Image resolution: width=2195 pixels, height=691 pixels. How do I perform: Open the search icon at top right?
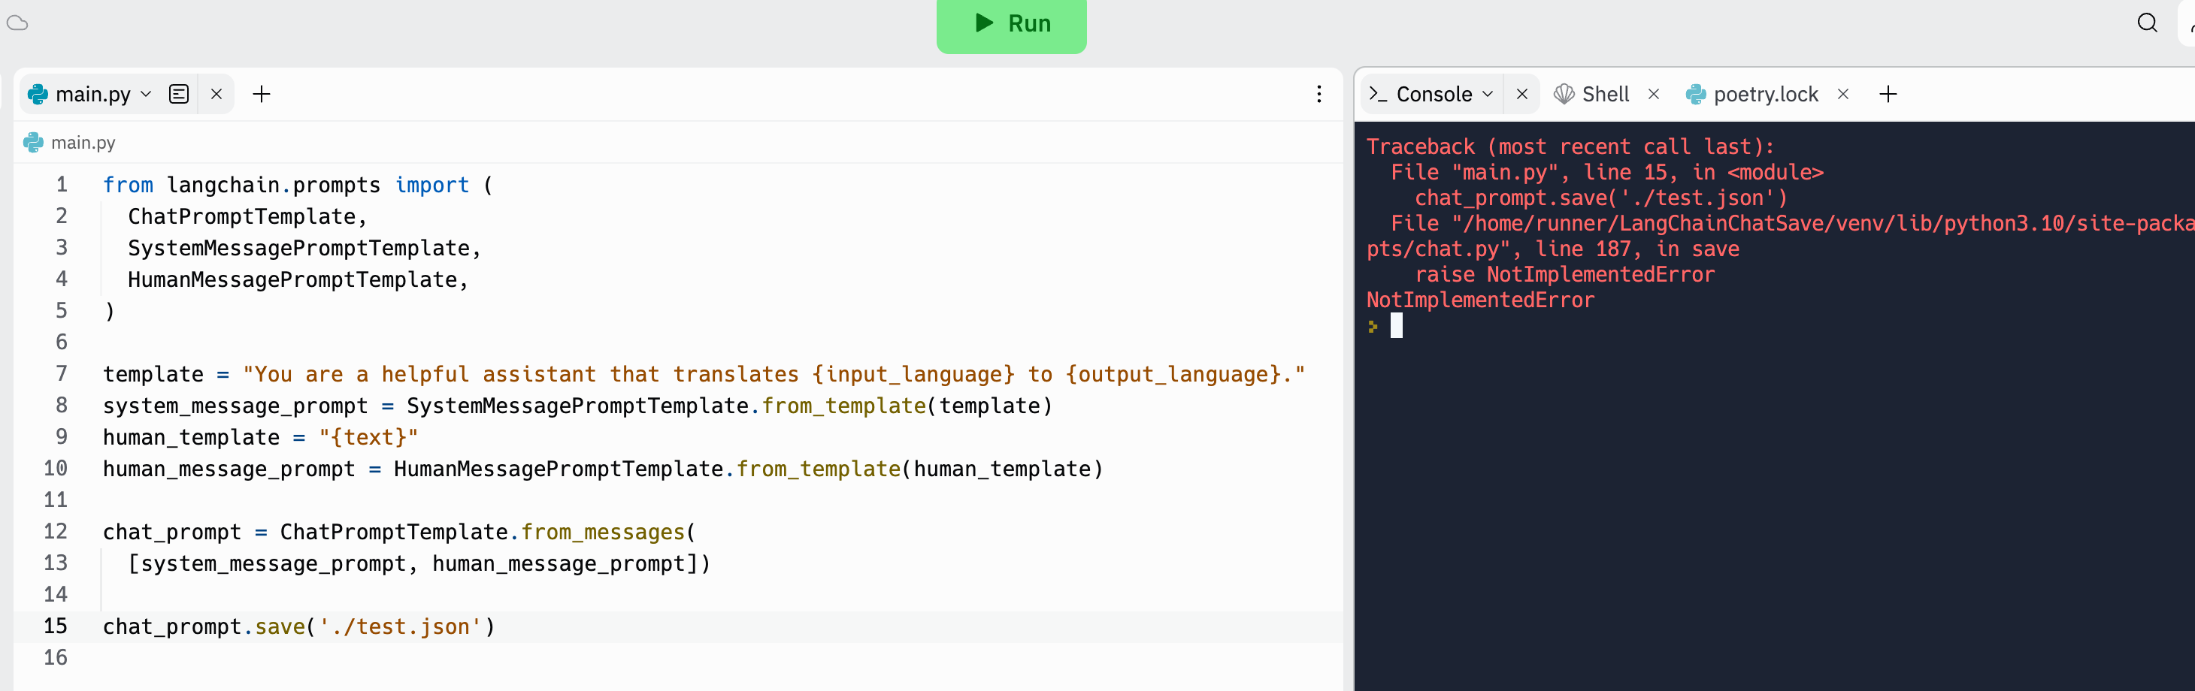[2148, 23]
